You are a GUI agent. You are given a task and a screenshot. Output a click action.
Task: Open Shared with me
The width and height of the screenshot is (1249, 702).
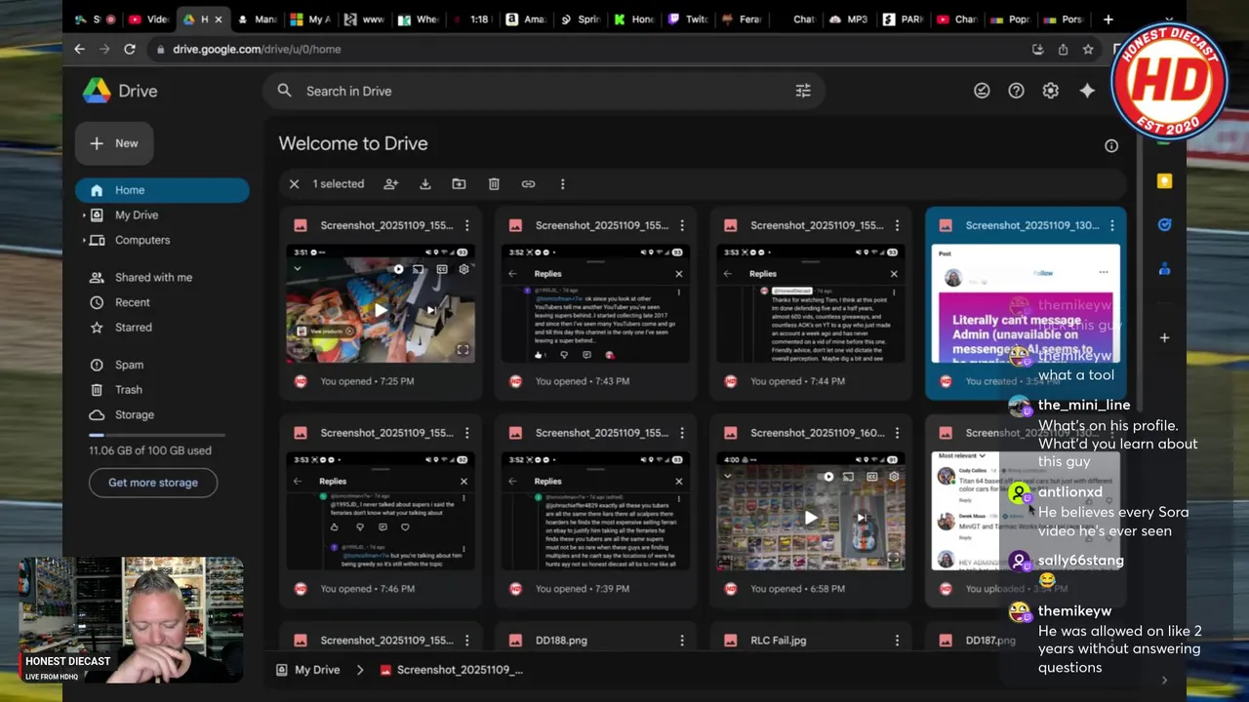coord(153,277)
